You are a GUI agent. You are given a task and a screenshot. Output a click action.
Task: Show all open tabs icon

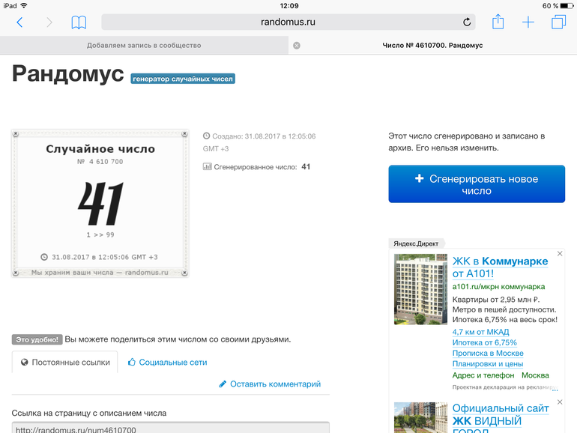coord(558,22)
